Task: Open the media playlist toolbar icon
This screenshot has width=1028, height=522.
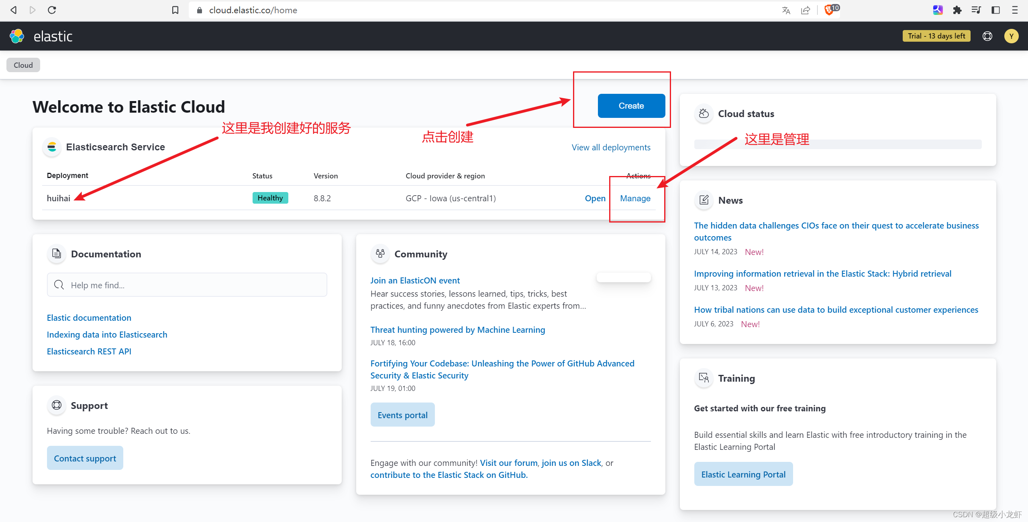Action: 976,10
